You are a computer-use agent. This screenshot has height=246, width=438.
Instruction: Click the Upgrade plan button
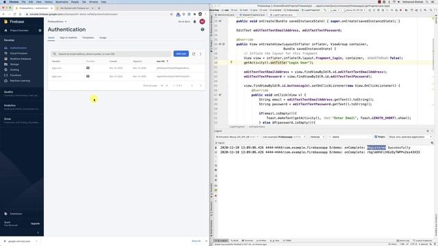tap(35, 223)
